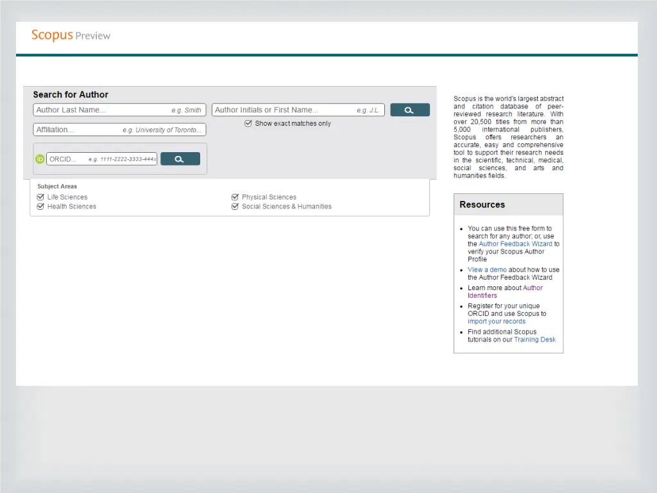Image resolution: width=657 pixels, height=493 pixels.
Task: Focus the Author Last Name field
Action: point(119,110)
